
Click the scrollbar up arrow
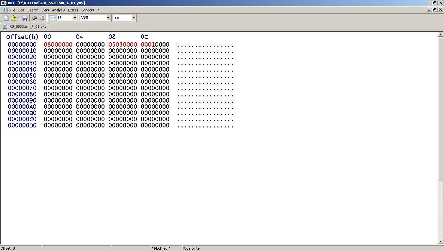point(441,34)
